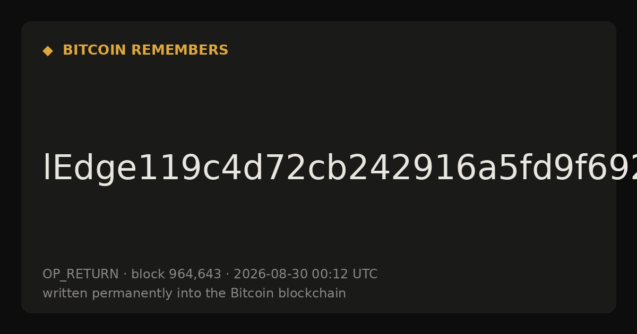Viewport: 637px width, 334px height.
Task: Click the words 'Bitcoin blockchain' in footer
Action: pos(288,294)
